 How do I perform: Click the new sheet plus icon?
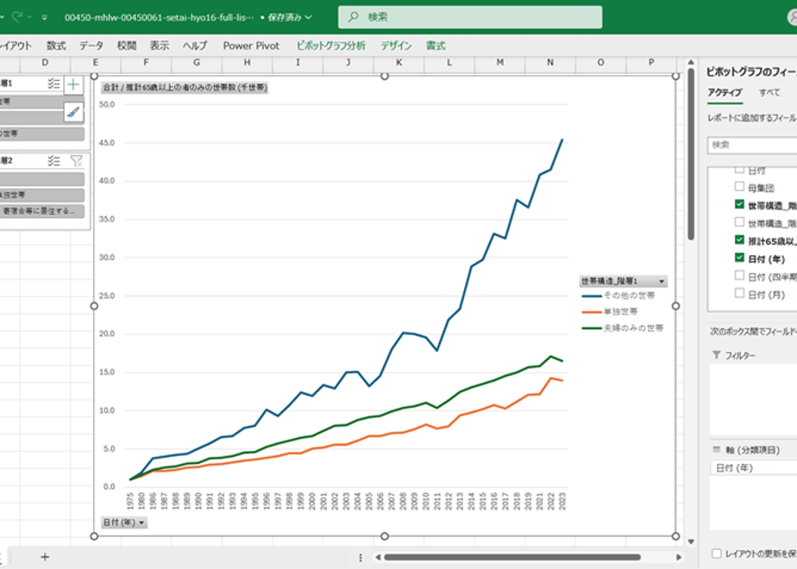tap(45, 557)
